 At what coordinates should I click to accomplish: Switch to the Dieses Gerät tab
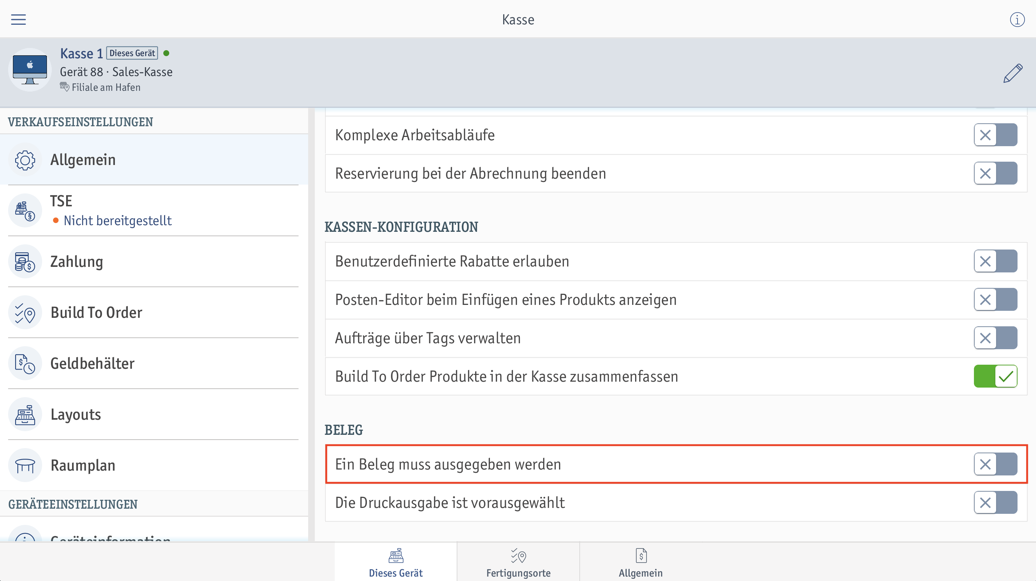[396, 562]
